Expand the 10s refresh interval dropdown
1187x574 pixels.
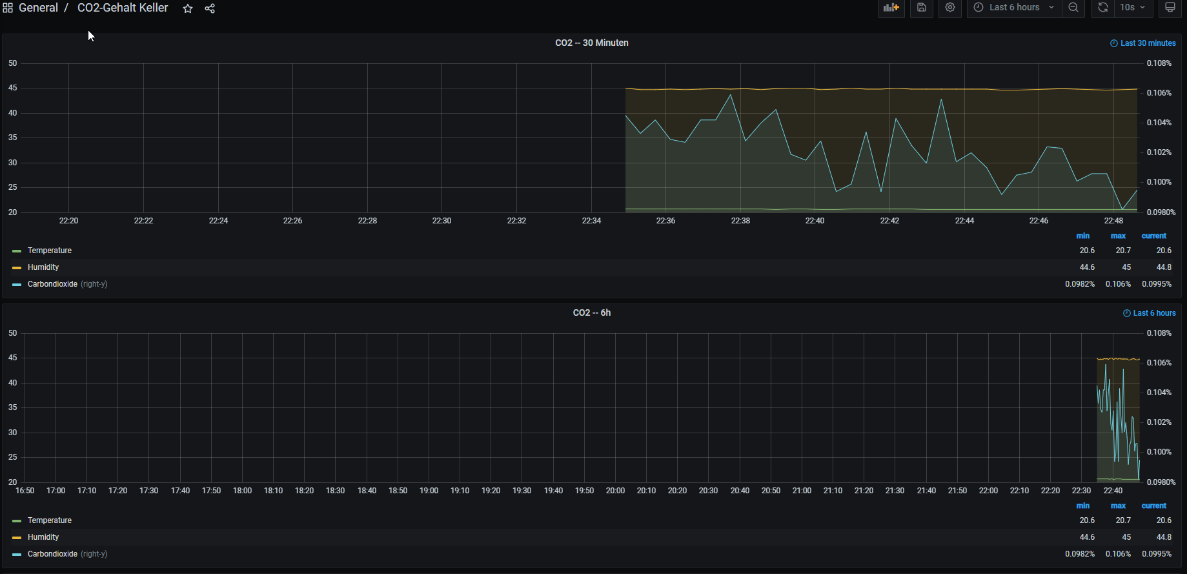(x=1133, y=8)
